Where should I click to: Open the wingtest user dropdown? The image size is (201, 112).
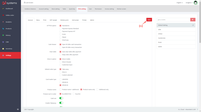[x=189, y=3]
